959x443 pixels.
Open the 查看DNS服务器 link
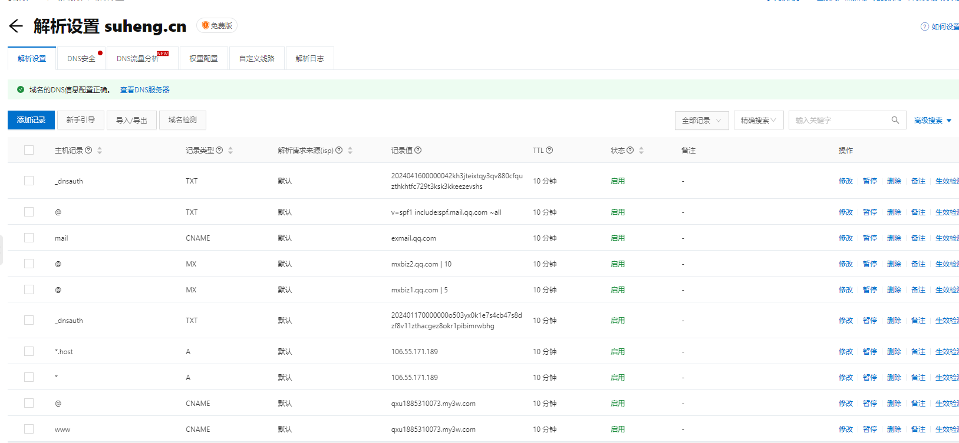coord(145,89)
